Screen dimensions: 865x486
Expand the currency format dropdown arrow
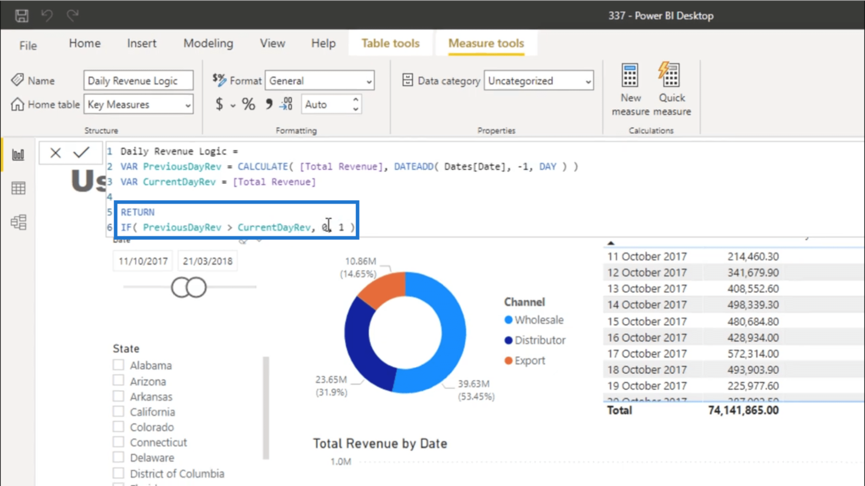click(x=233, y=106)
